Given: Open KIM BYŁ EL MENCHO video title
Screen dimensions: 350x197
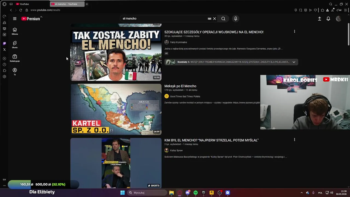Looking at the screenshot, I should click(x=211, y=140).
